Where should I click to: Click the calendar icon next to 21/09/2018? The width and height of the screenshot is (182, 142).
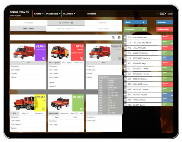[x=72, y=23]
